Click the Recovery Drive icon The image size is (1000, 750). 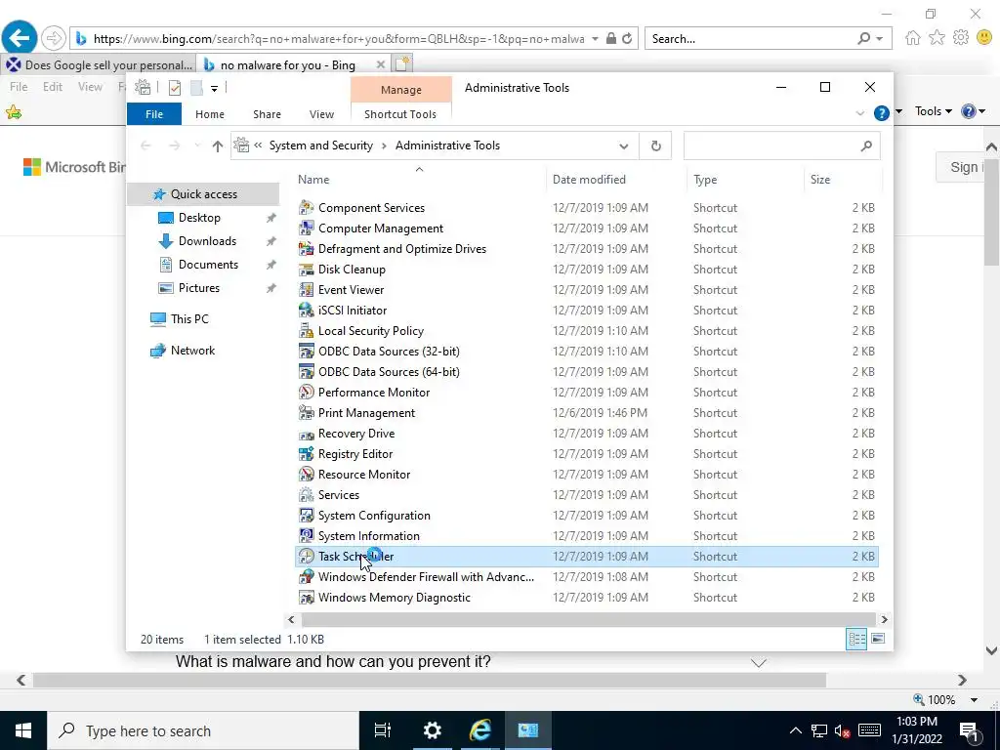[307, 433]
